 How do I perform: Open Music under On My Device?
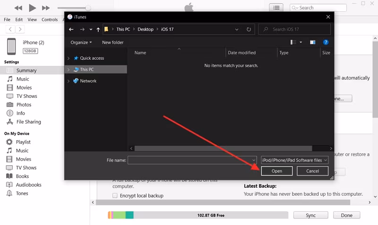point(22,151)
